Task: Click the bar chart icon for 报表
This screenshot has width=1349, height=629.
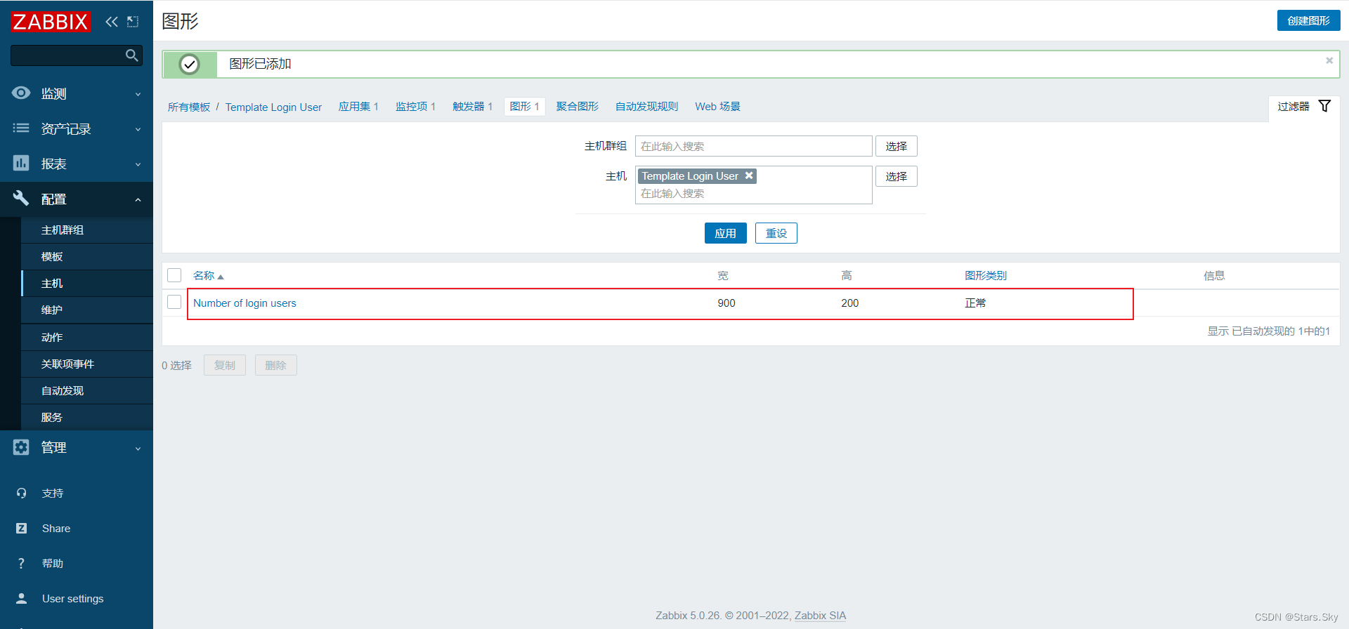Action: point(21,163)
